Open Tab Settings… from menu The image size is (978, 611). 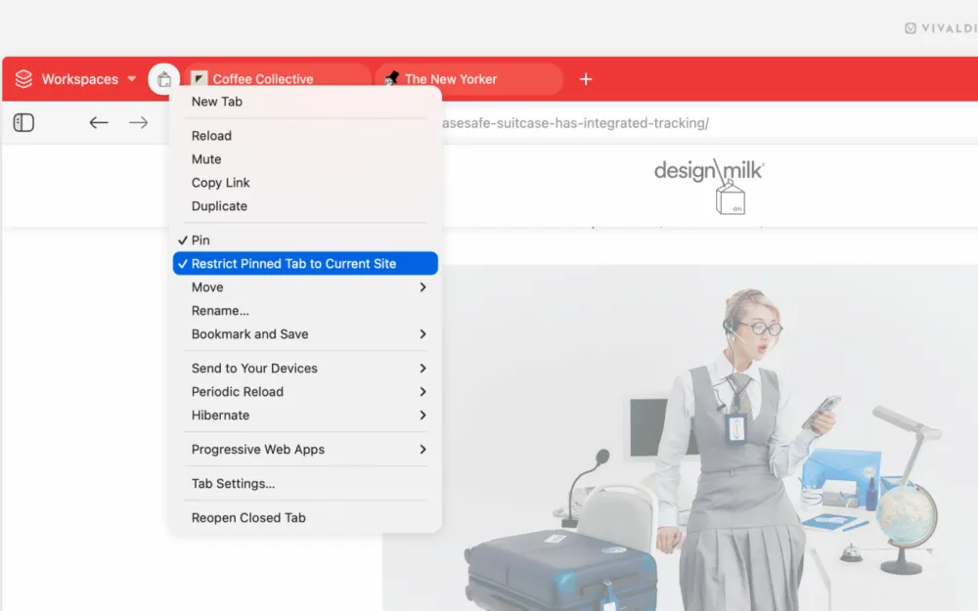(x=233, y=484)
